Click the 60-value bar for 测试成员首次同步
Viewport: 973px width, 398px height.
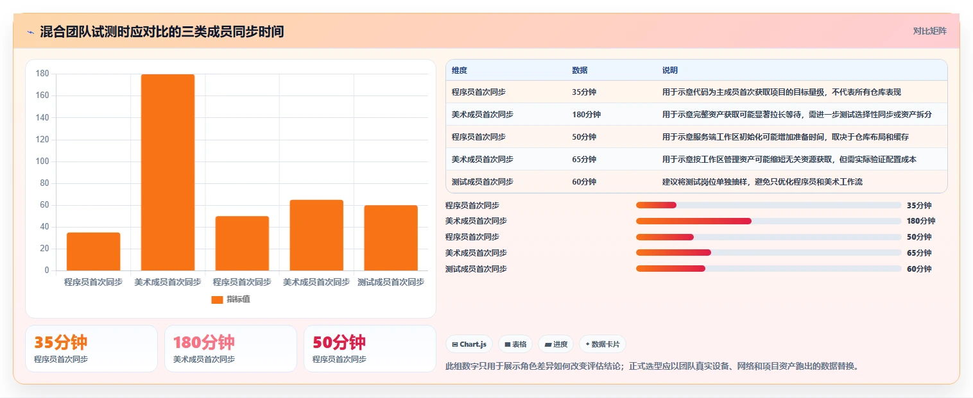(391, 238)
